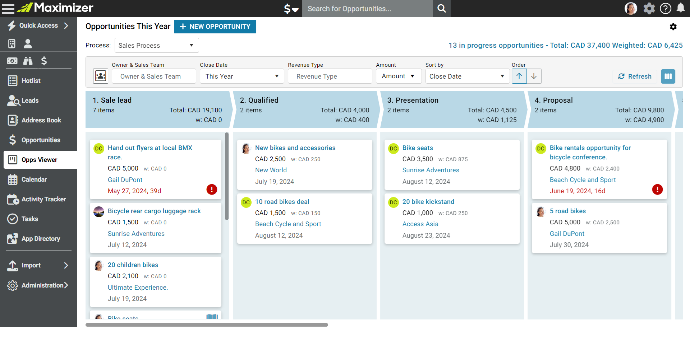Screen dimensions: 690x355
Task: Open the Close Date This Year dropdown
Action: pyautogui.click(x=242, y=76)
